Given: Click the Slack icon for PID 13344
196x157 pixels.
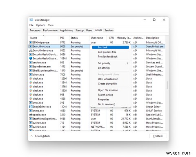Looking at the screenshot, I should [x=31, y=83].
